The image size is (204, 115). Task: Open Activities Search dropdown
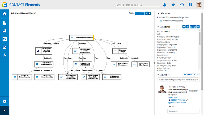click(x=189, y=75)
